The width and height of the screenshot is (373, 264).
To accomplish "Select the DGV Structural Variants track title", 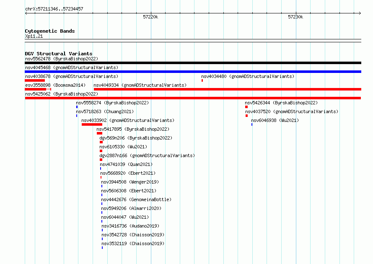I will [59, 54].
